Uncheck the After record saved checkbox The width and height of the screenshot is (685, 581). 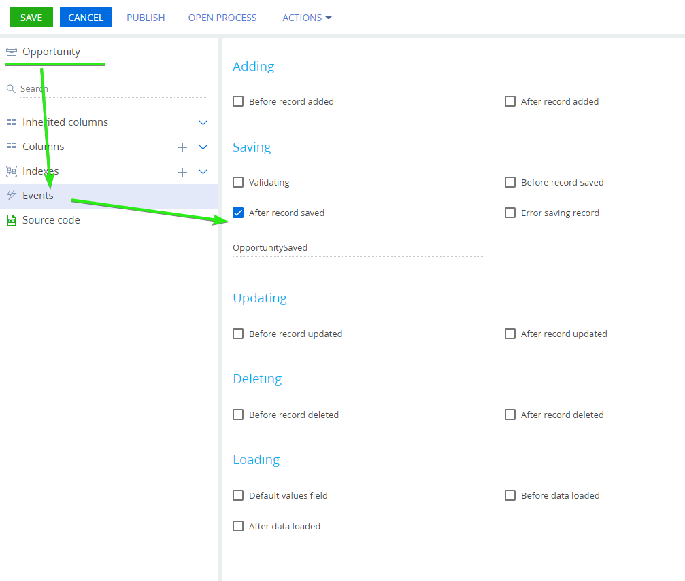click(x=238, y=213)
